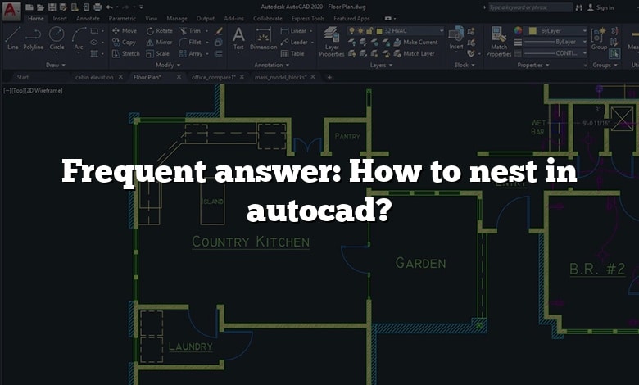
Task: Click the Open folder icon in quick access toolbar
Action: click(40, 7)
